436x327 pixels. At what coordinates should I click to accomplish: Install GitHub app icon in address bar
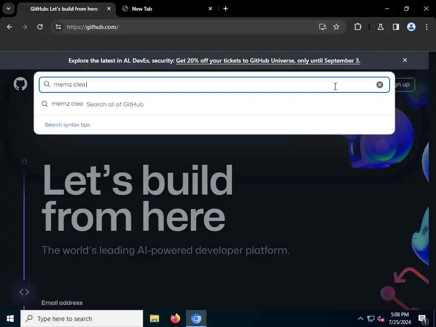point(323,27)
